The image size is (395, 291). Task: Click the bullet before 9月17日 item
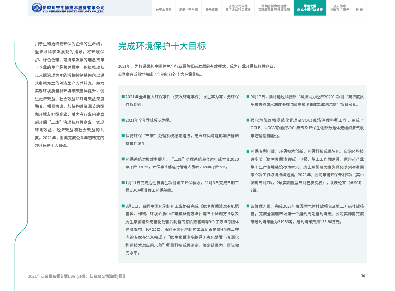248,97
